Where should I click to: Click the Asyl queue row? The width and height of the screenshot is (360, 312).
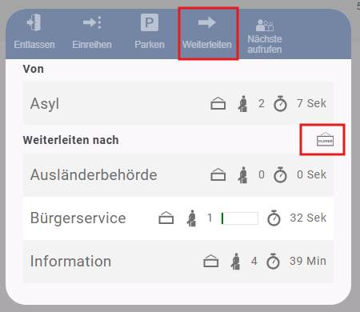[178, 103]
